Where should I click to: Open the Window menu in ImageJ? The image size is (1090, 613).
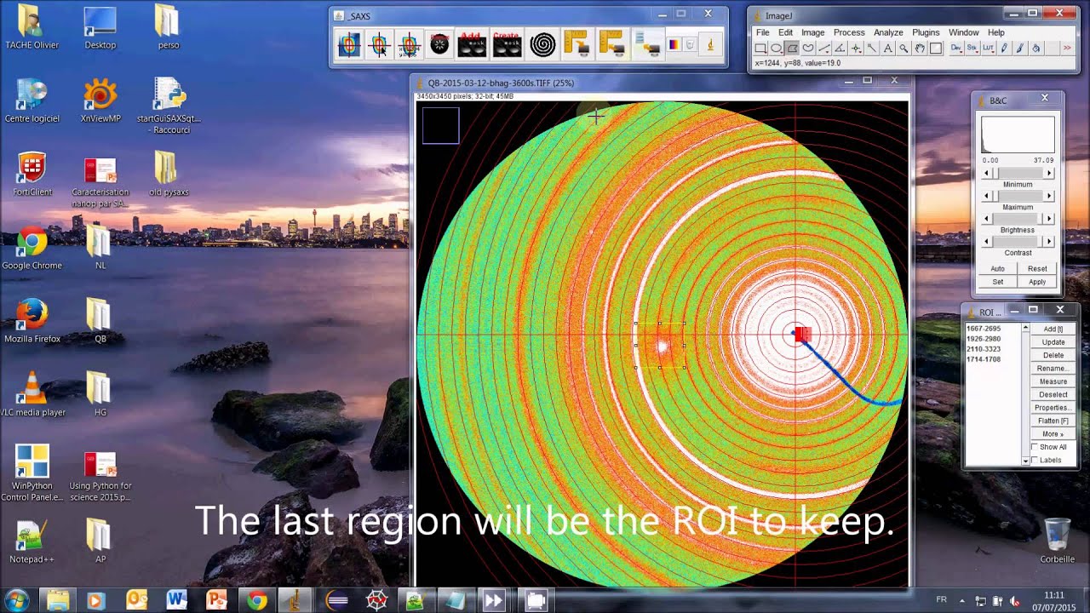tap(964, 32)
